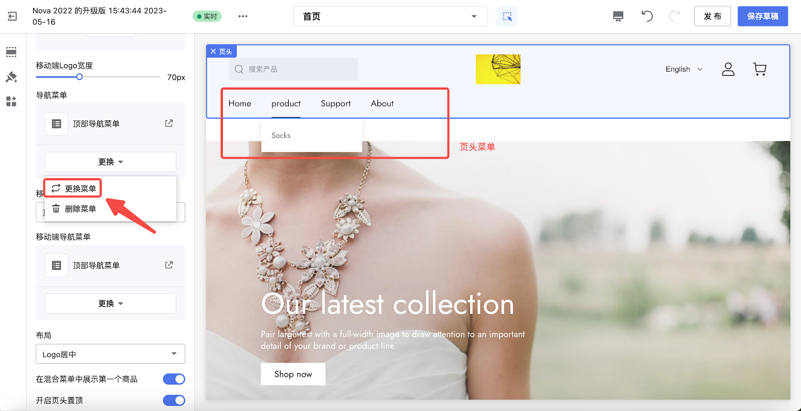Click the 搜索产品 search input field
The height and width of the screenshot is (411, 801).
(x=293, y=69)
